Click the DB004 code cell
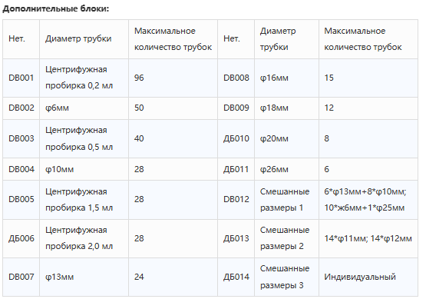Viewport: 426px width, 299px height. click(x=21, y=169)
